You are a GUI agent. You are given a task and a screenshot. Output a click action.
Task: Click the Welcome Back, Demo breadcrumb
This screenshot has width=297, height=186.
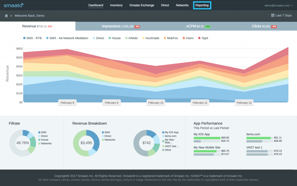[30, 16]
